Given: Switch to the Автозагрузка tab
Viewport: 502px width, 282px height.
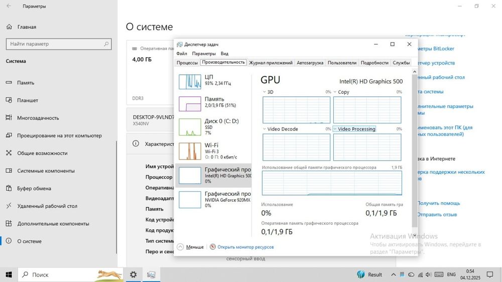Looking at the screenshot, I should 310,63.
